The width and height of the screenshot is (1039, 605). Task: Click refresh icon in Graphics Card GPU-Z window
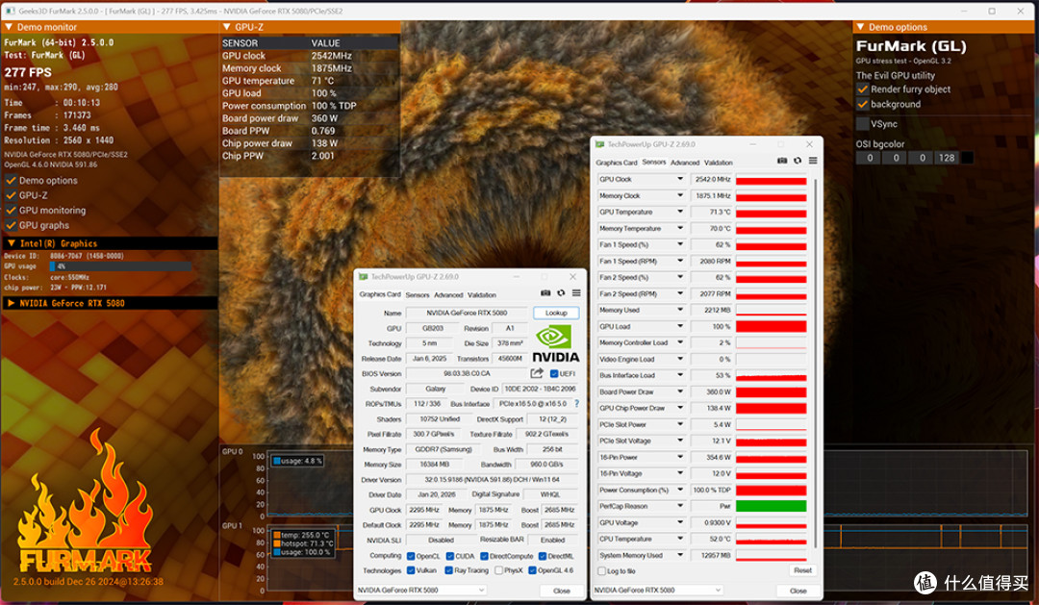(561, 293)
